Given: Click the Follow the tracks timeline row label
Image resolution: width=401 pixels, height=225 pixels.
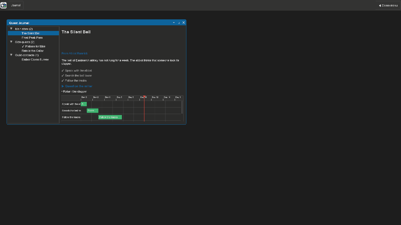Looking at the screenshot, I should [x=71, y=117].
